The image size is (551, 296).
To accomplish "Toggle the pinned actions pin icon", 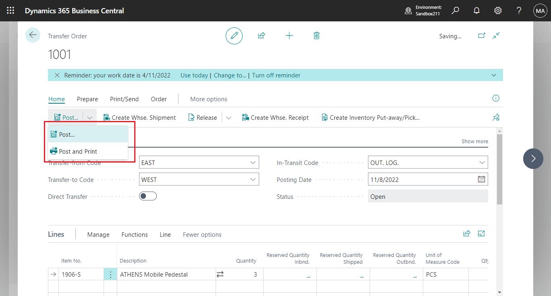I will click(496, 117).
